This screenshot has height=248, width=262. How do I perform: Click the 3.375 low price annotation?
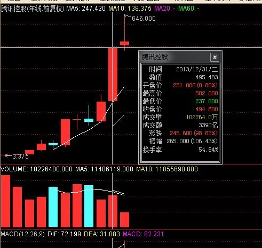pos(20,156)
